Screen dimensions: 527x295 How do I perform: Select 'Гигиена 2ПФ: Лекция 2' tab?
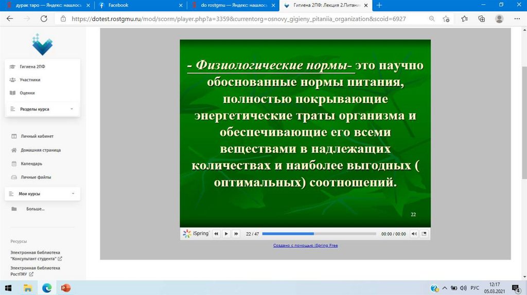tap(326, 5)
